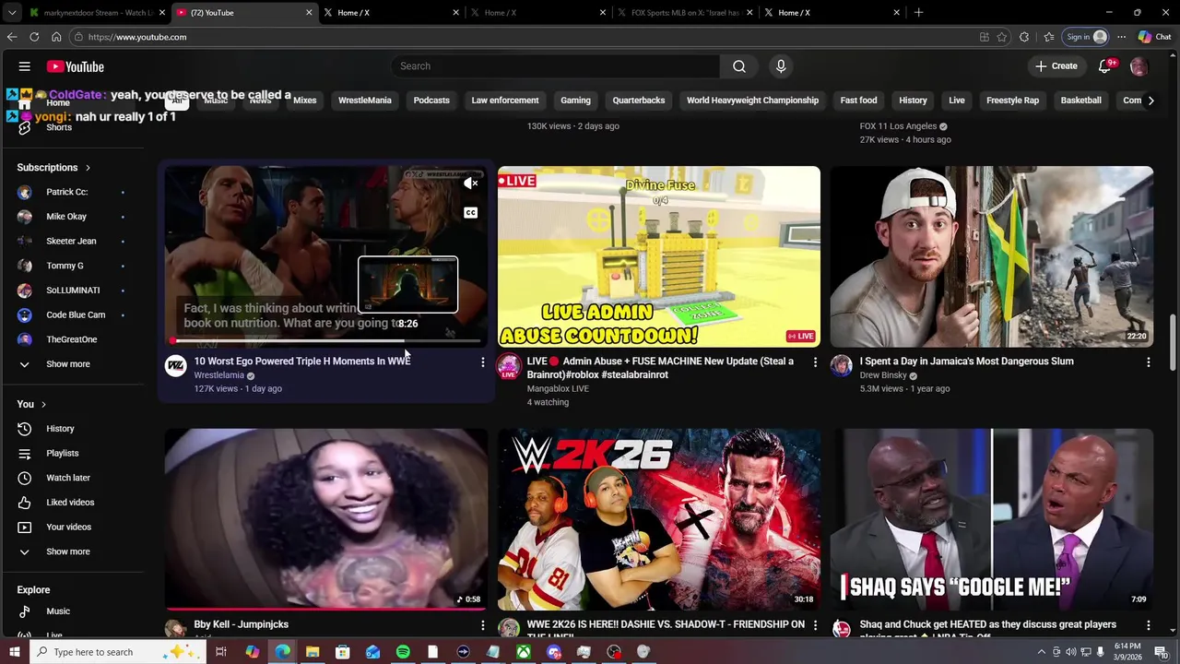Screen dimensions: 1180x664
Task: Reload the page in the browser
Action: click(x=34, y=37)
